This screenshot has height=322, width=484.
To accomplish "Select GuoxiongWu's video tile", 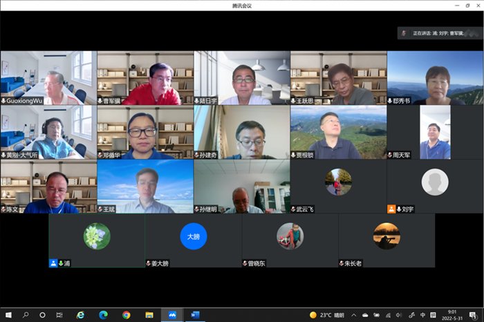I will coord(48,77).
